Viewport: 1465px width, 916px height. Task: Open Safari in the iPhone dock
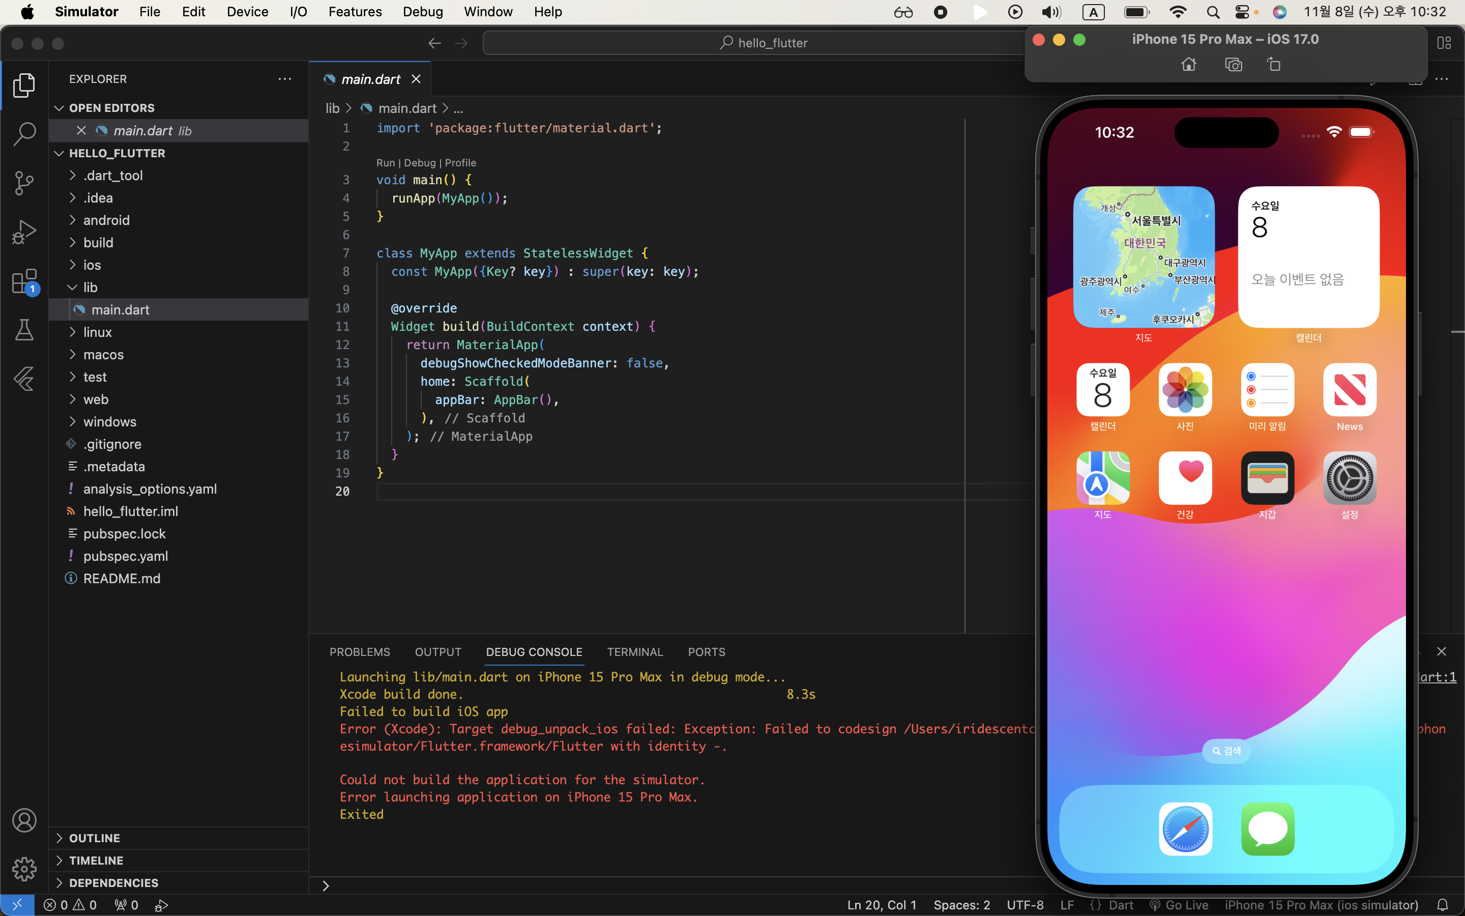tap(1185, 829)
